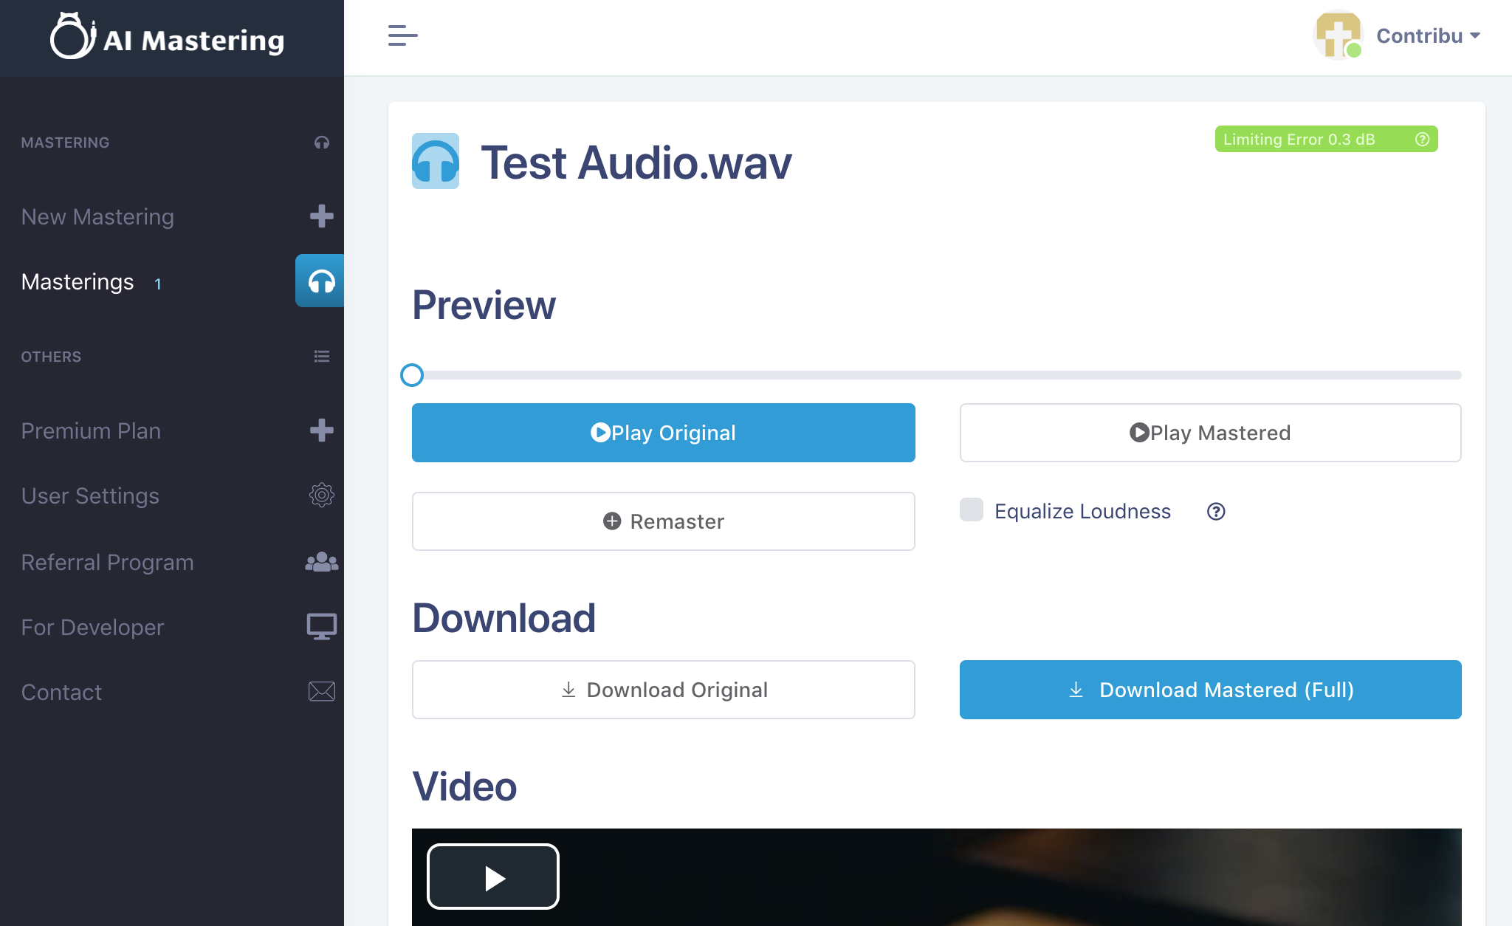This screenshot has width=1512, height=926.
Task: Click the user avatar image
Action: [x=1338, y=35]
